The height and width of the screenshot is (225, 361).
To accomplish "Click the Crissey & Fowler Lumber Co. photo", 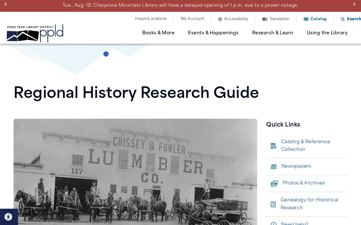I will tap(135, 172).
